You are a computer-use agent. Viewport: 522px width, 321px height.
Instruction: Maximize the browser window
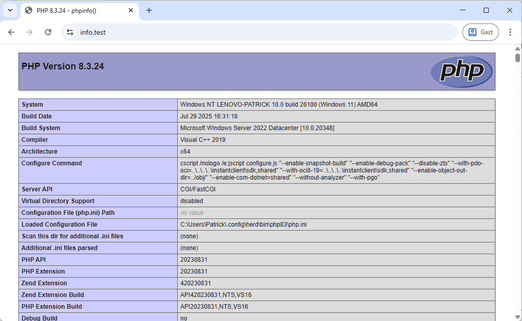tap(486, 10)
